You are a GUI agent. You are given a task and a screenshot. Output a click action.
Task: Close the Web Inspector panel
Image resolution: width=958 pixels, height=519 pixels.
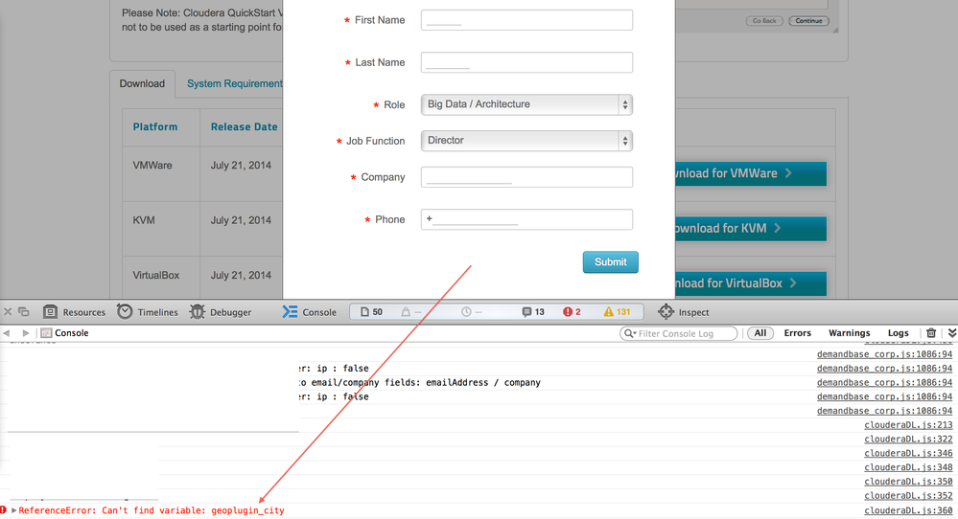[8, 311]
